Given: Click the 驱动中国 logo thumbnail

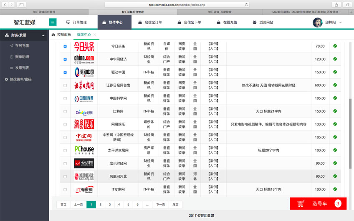Looking at the screenshot, I should pos(84,72).
